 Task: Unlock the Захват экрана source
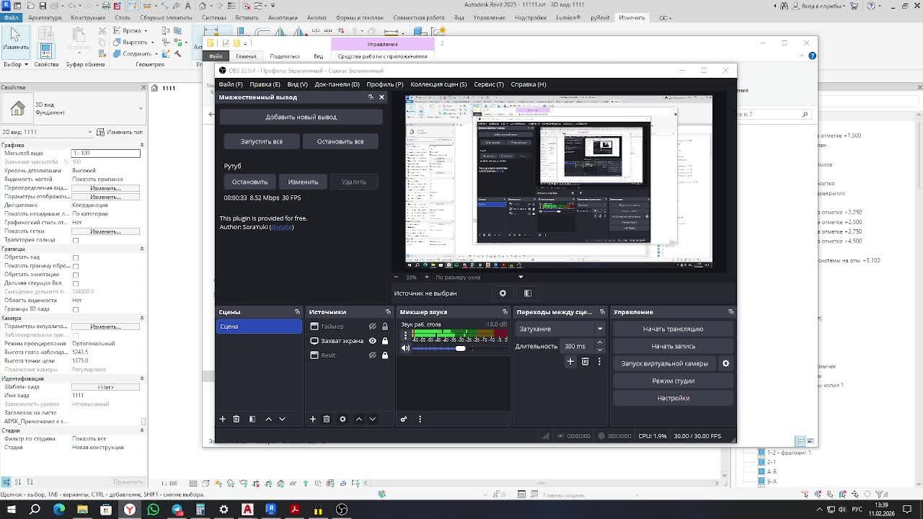pyautogui.click(x=384, y=341)
